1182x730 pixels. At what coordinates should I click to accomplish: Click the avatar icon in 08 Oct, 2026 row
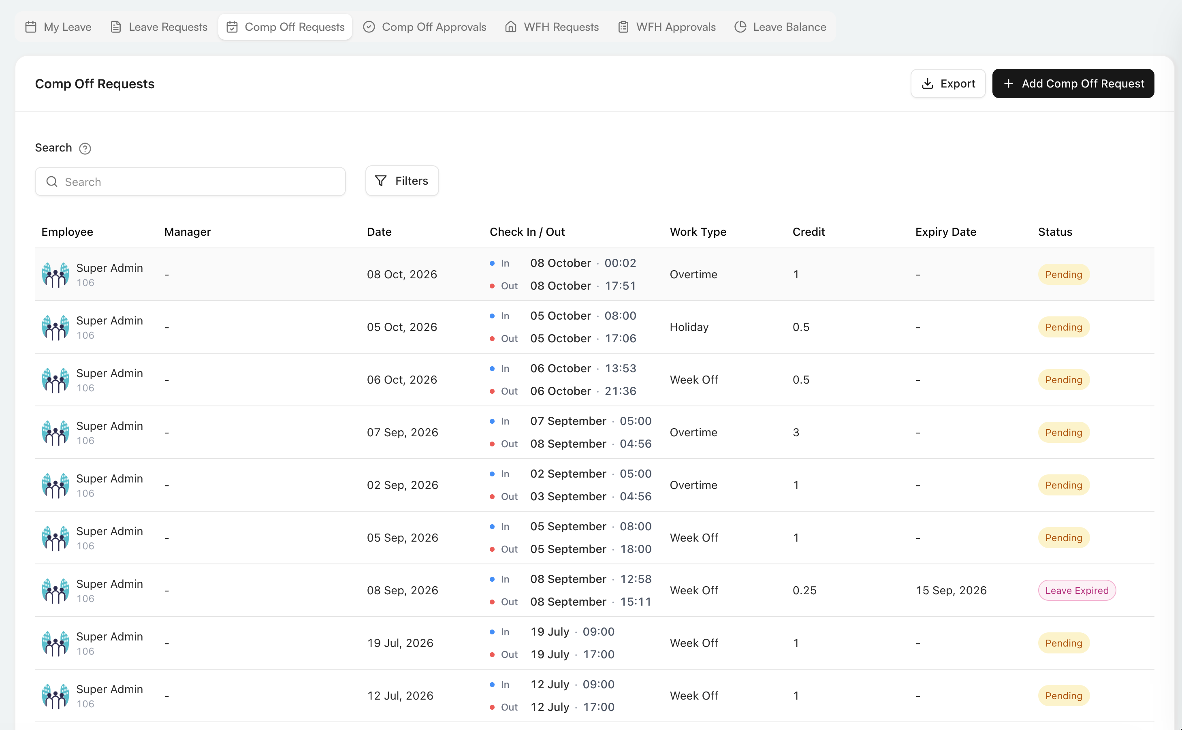tap(55, 275)
